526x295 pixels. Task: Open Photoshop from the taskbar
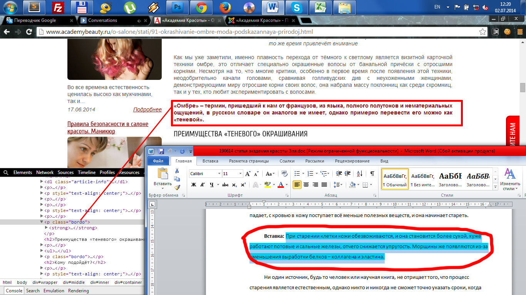point(178,8)
